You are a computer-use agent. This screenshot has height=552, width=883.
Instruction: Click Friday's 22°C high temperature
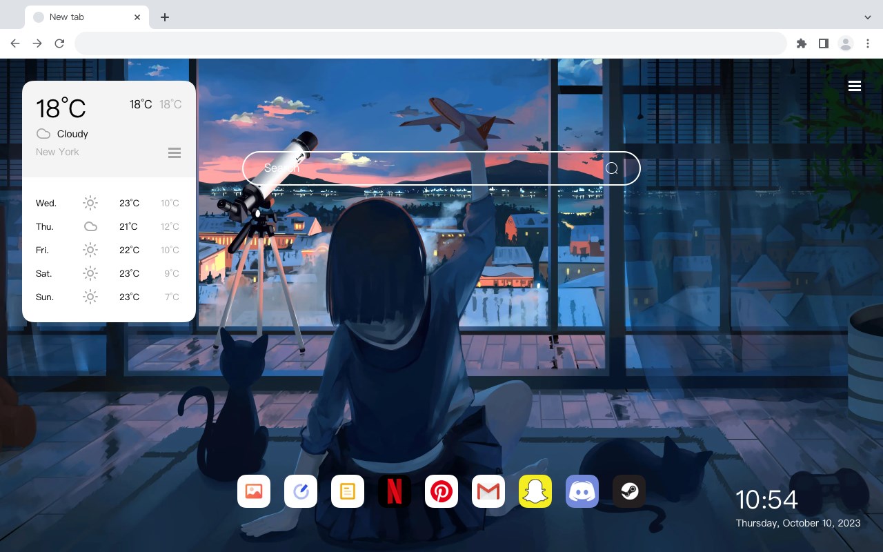click(x=129, y=250)
